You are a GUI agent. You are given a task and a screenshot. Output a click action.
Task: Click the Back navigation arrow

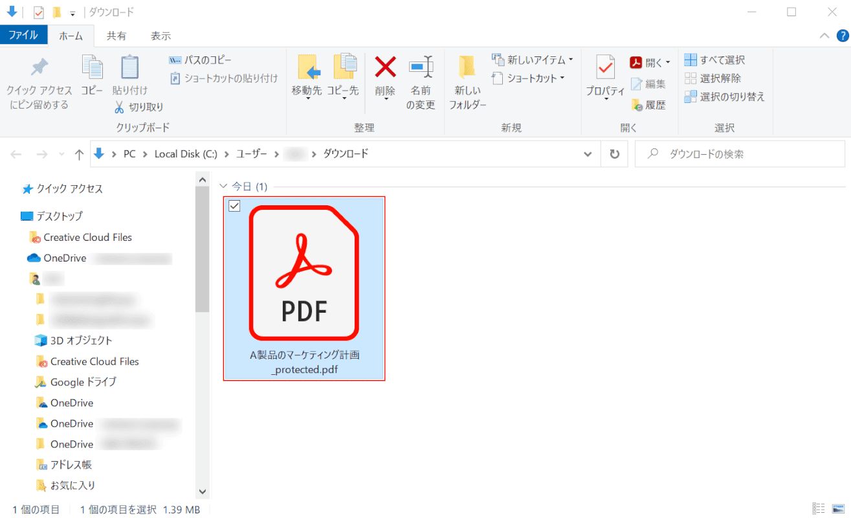[16, 154]
